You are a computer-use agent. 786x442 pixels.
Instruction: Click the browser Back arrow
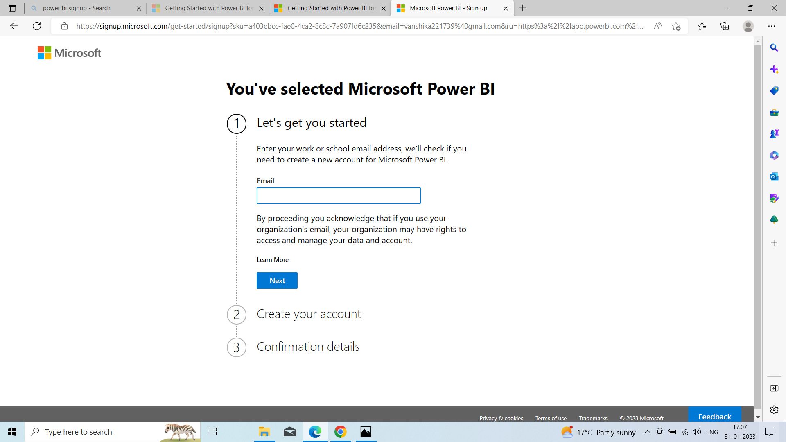pos(14,26)
